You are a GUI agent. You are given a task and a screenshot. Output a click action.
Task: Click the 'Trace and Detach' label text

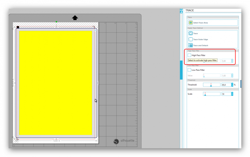coord(201,45)
